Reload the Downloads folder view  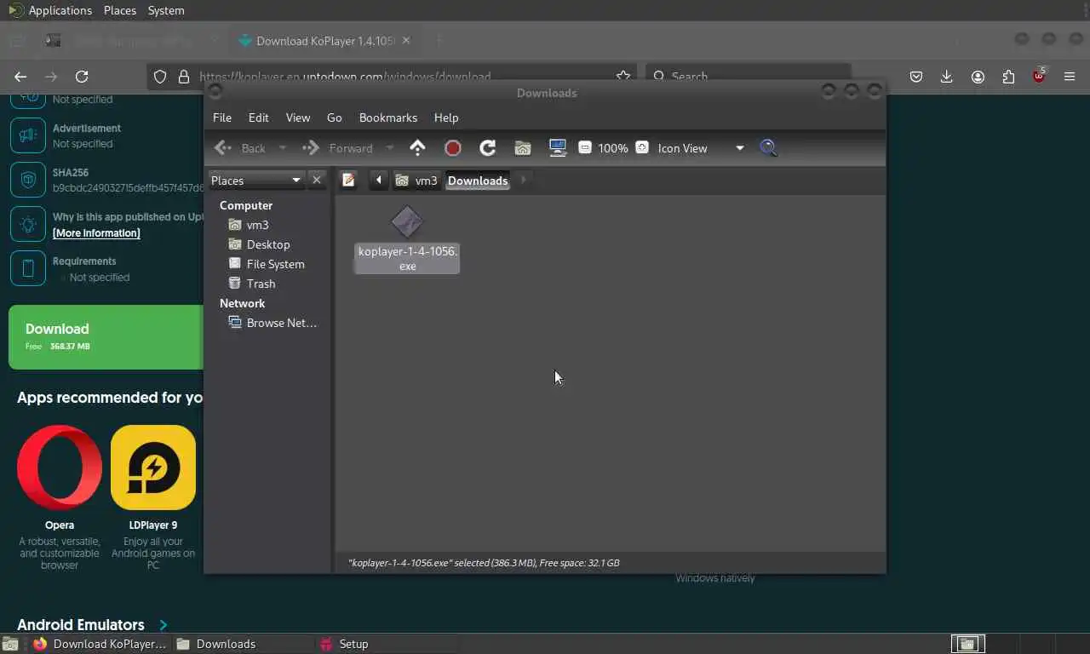(488, 148)
